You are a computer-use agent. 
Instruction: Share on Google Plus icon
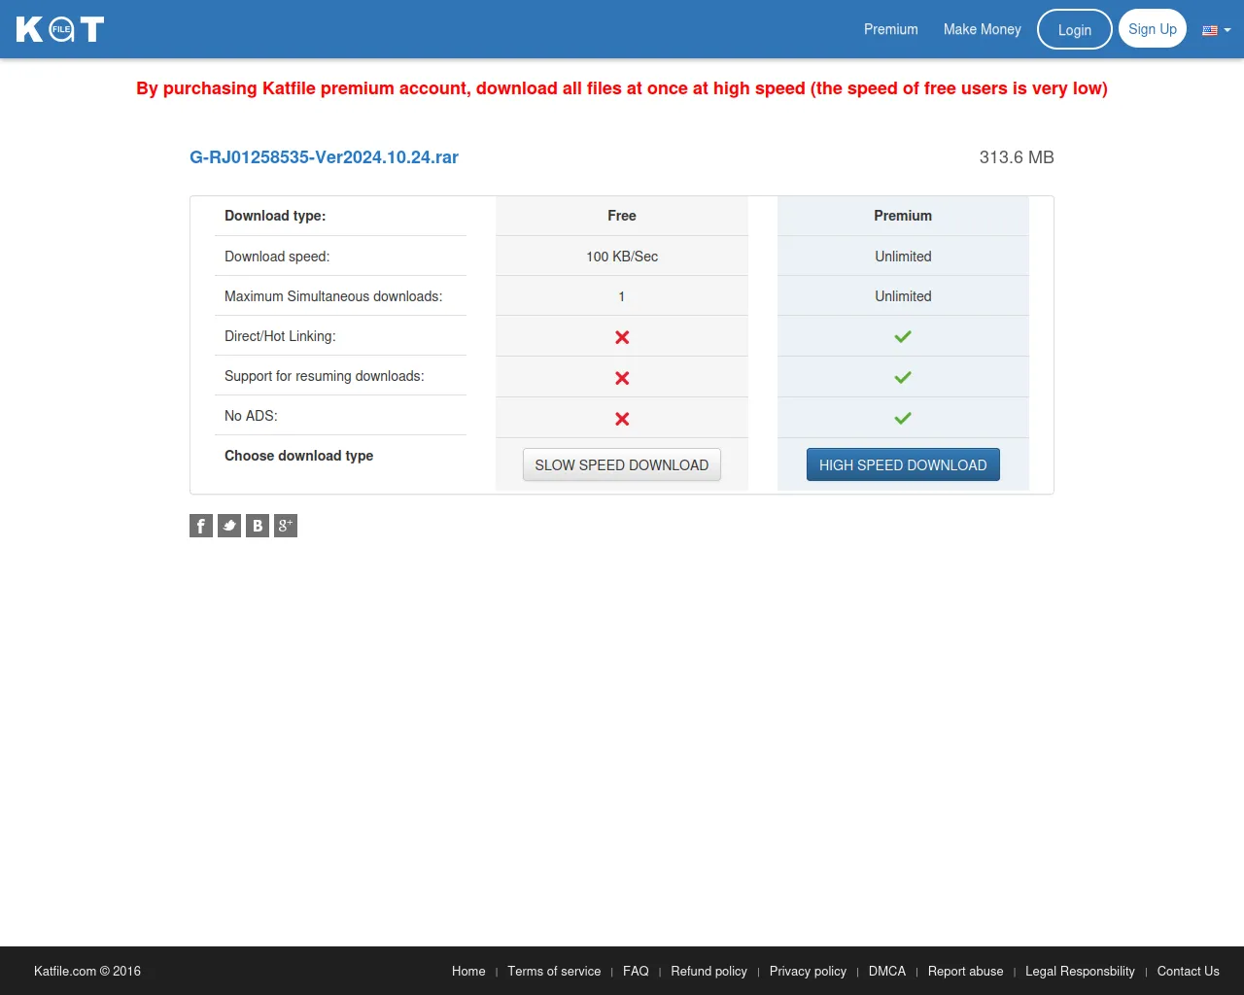point(286,526)
